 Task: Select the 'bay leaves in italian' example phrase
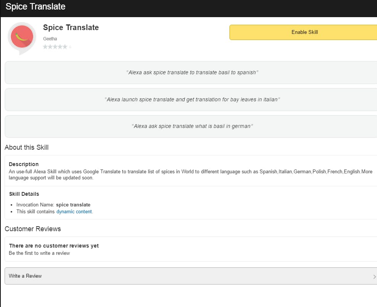(x=192, y=99)
